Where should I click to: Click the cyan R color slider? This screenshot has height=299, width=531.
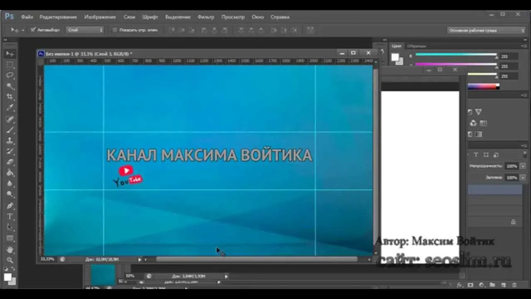click(x=456, y=54)
